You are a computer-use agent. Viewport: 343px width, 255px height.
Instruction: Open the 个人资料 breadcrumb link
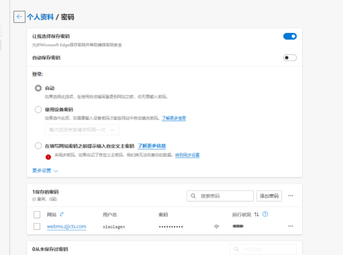point(40,17)
